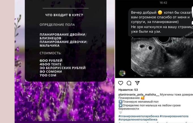The width and height of the screenshot is (193, 123).
Task: Open comments with speech bubble icon
Action: 129,83
